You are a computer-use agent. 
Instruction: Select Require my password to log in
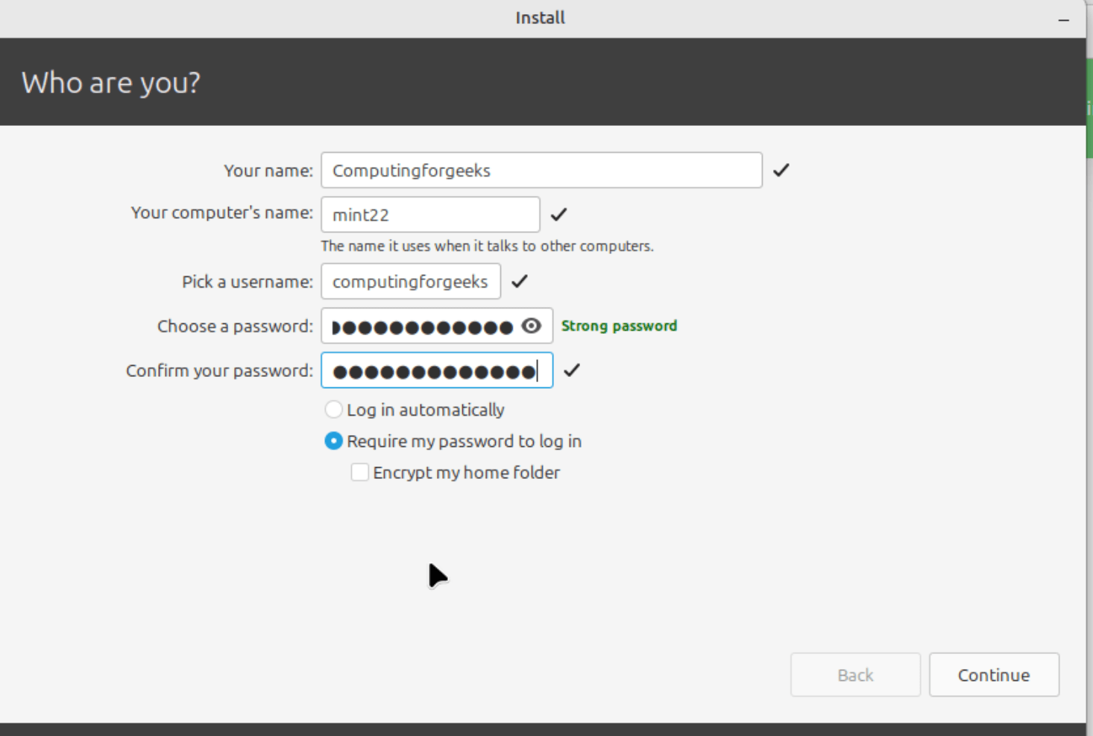333,440
